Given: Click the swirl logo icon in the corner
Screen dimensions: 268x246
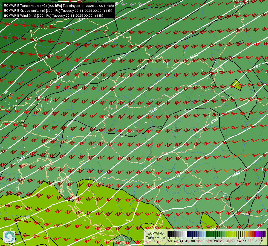Looking at the screenshot, I should coord(9,236).
